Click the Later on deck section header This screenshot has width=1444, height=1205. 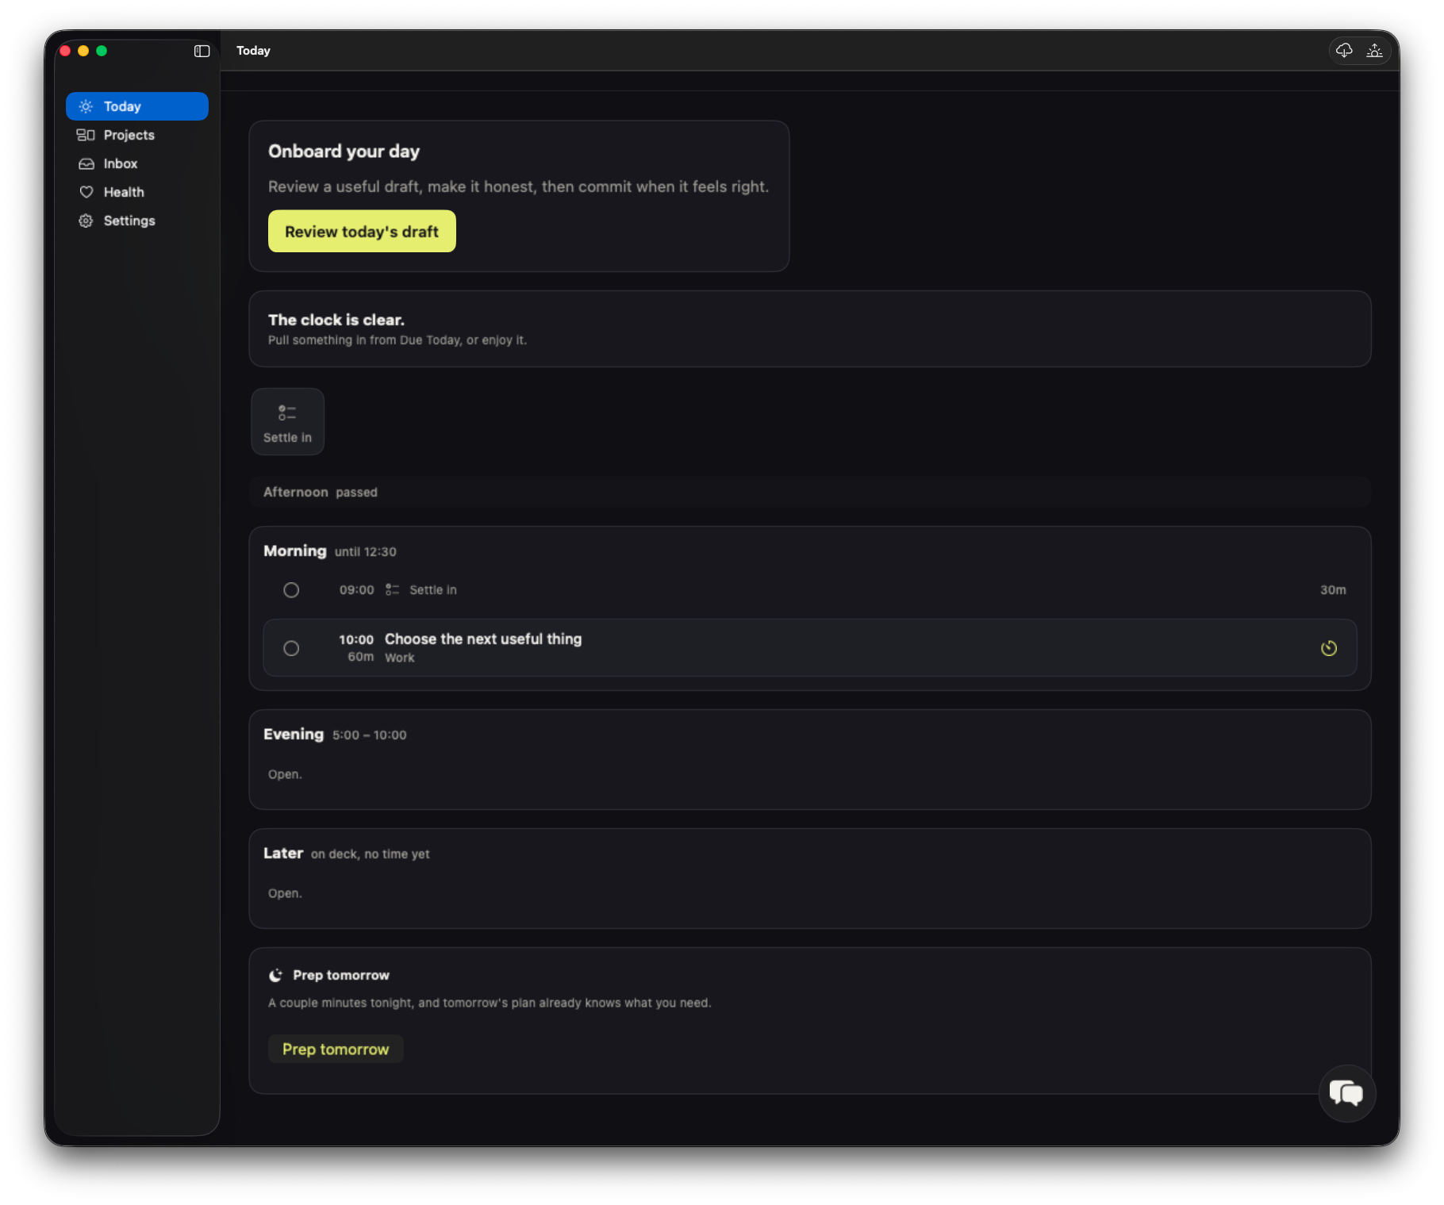click(x=346, y=854)
